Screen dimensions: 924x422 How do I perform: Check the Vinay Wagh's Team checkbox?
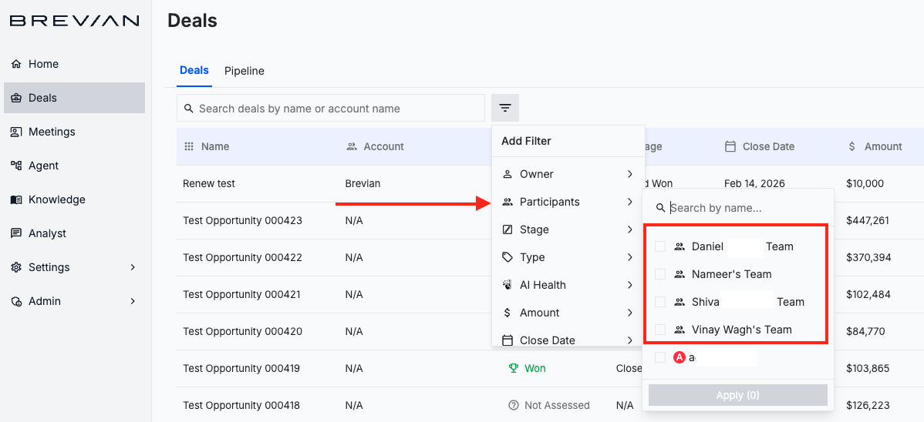coord(660,330)
